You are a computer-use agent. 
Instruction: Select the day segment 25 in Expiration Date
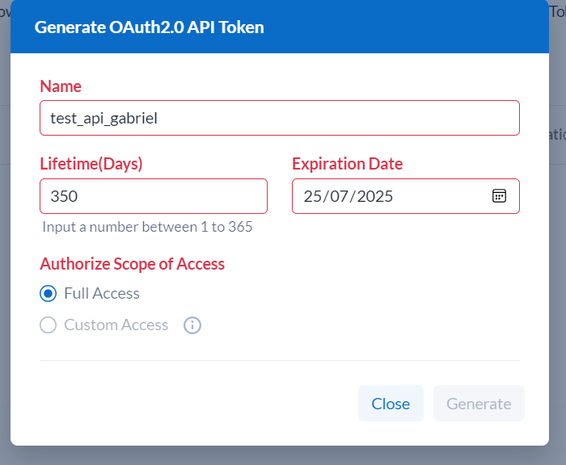(x=312, y=196)
